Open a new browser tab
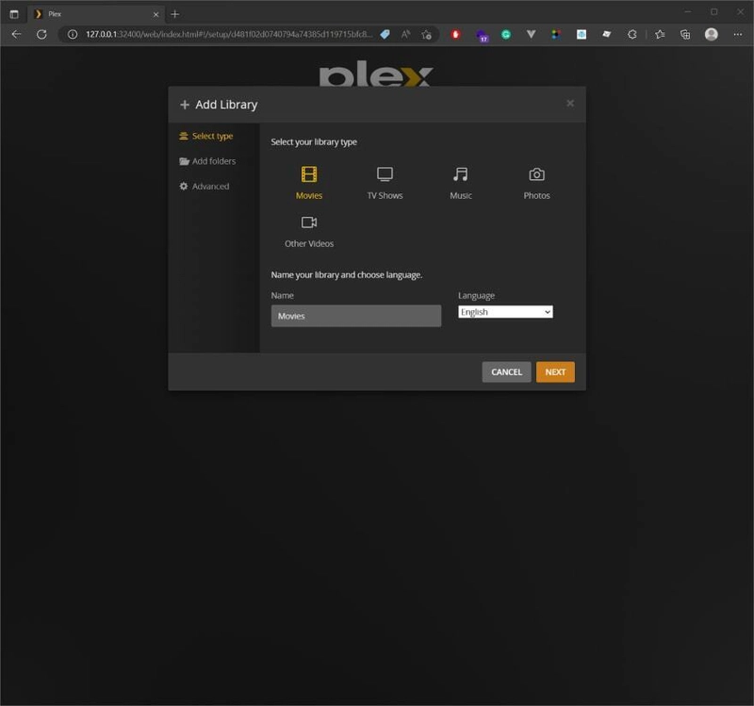Screen dimensions: 754x706 (175, 14)
